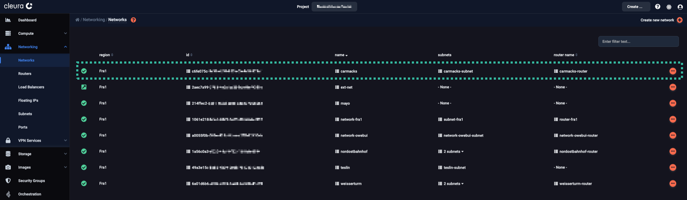Click the Dashboard chart icon in sidebar
687x200 pixels.
coord(8,20)
